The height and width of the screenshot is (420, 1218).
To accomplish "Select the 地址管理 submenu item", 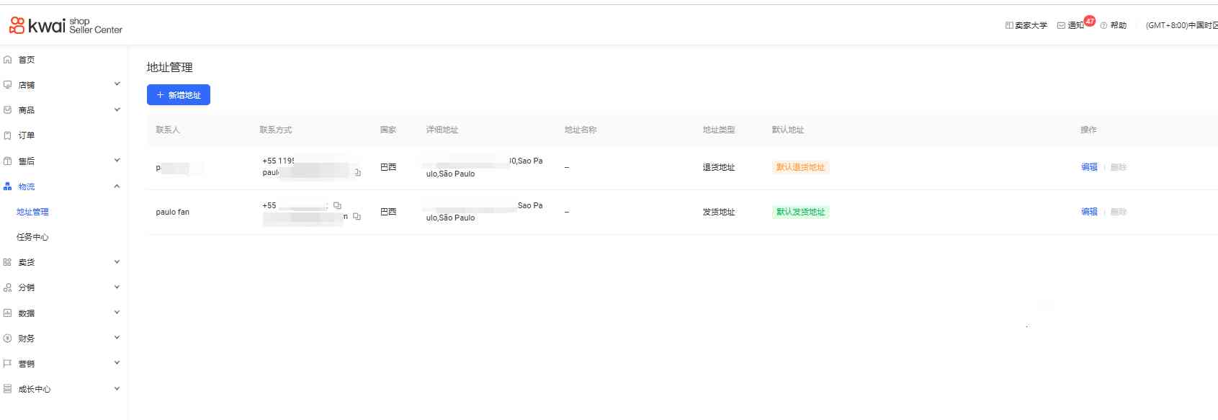I will point(33,212).
